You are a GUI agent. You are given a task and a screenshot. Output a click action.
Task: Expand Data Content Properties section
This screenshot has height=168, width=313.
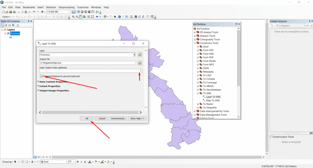[x=53, y=82]
